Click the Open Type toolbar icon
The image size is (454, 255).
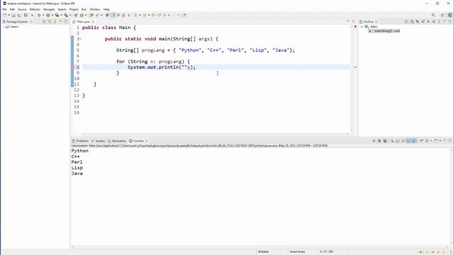coord(92,15)
